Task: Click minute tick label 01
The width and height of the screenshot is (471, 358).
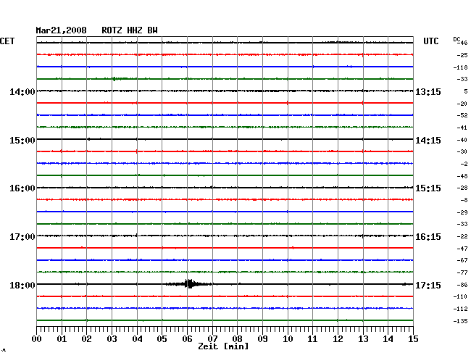Action: [x=62, y=338]
